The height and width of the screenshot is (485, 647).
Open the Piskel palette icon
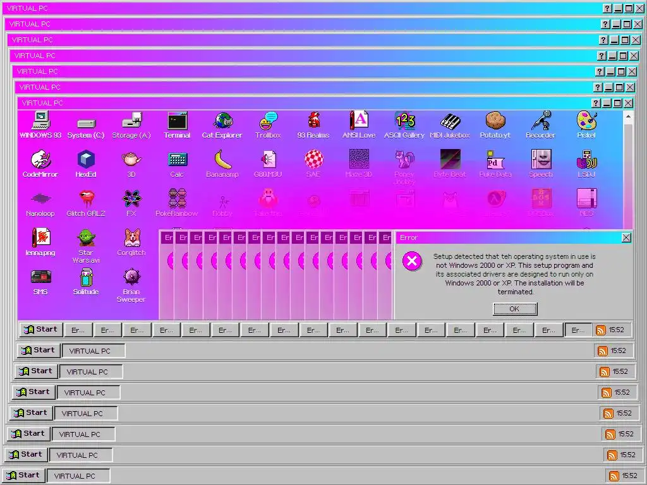tap(586, 124)
